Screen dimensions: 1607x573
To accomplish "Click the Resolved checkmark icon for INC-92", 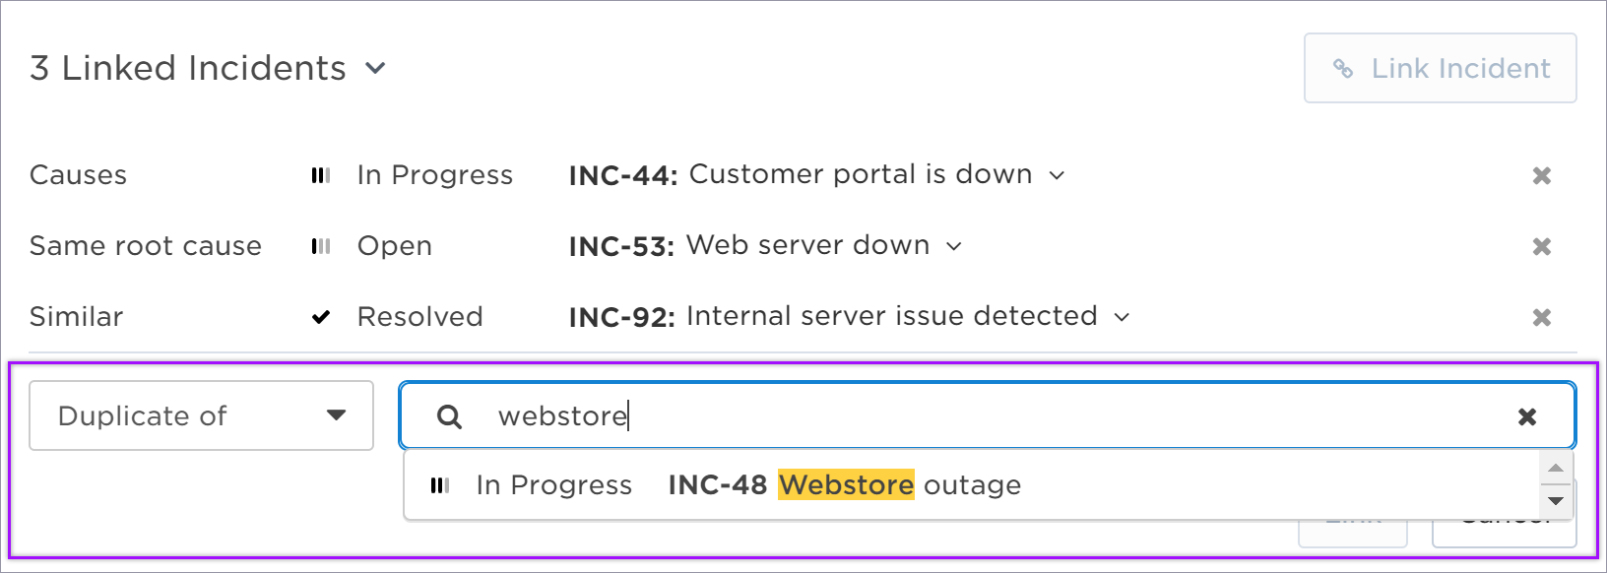I will (321, 317).
